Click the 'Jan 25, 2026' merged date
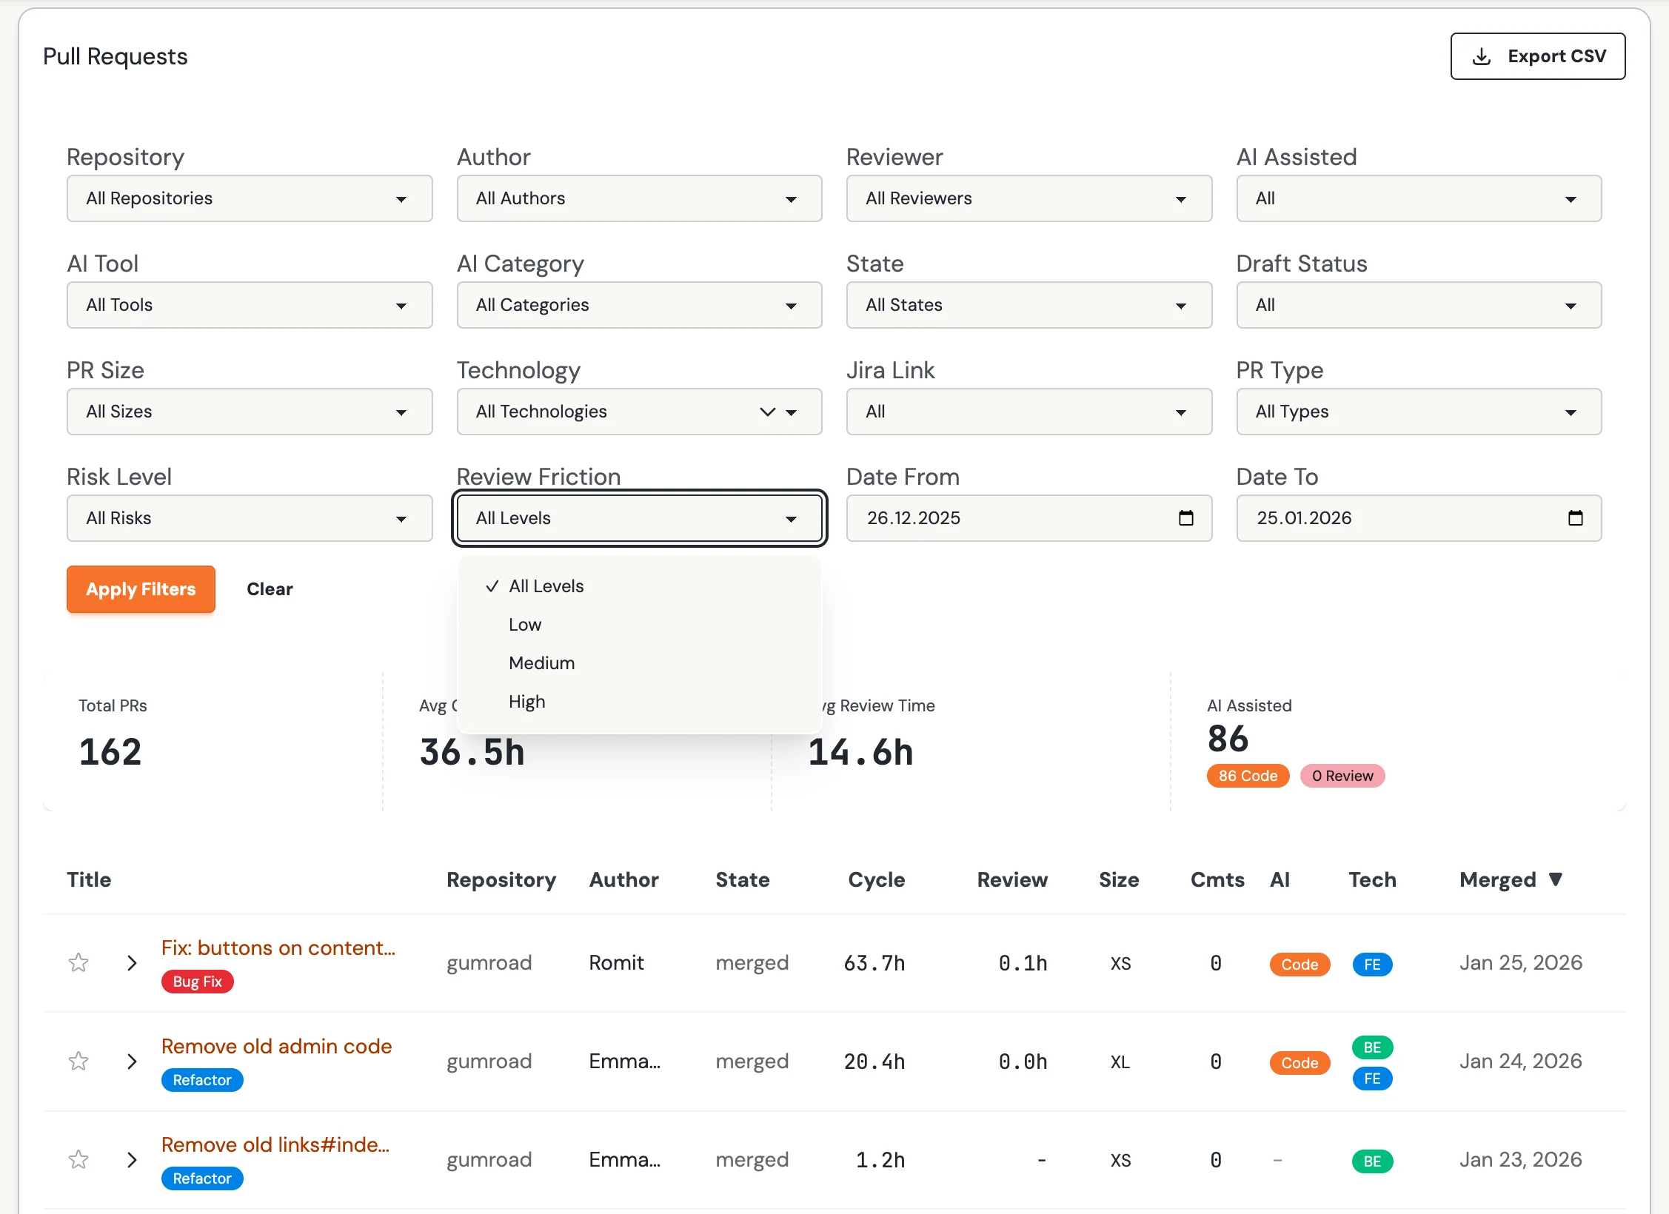This screenshot has width=1669, height=1214. pos(1521,962)
